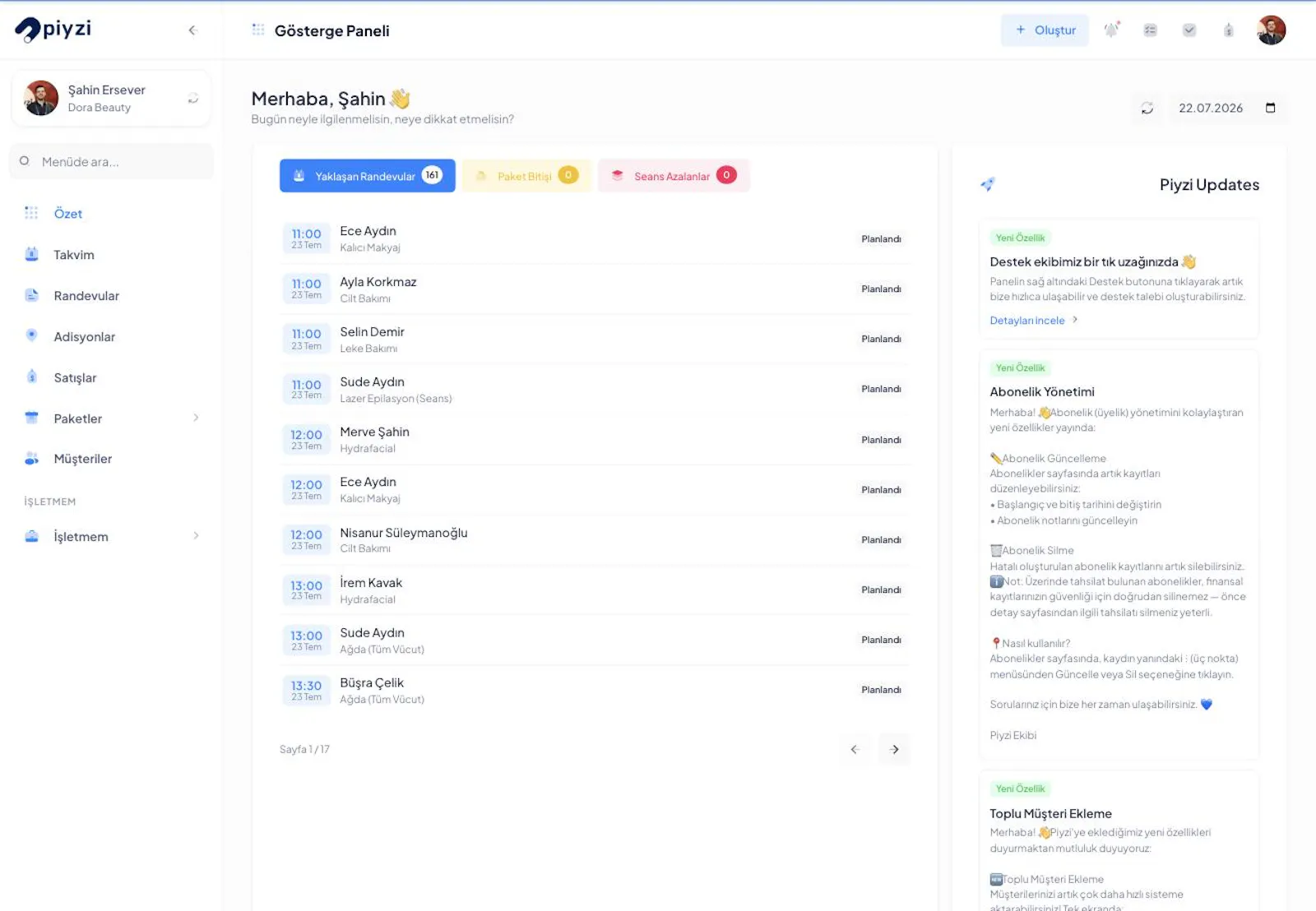The height and width of the screenshot is (911, 1316).
Task: Open Selin Demir Leke Bakımı appointment
Action: (595, 340)
